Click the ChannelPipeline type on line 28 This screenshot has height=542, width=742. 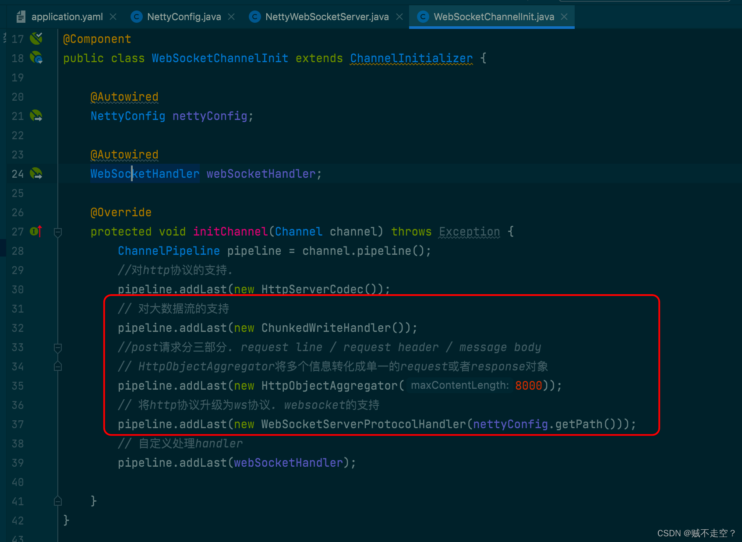click(169, 251)
